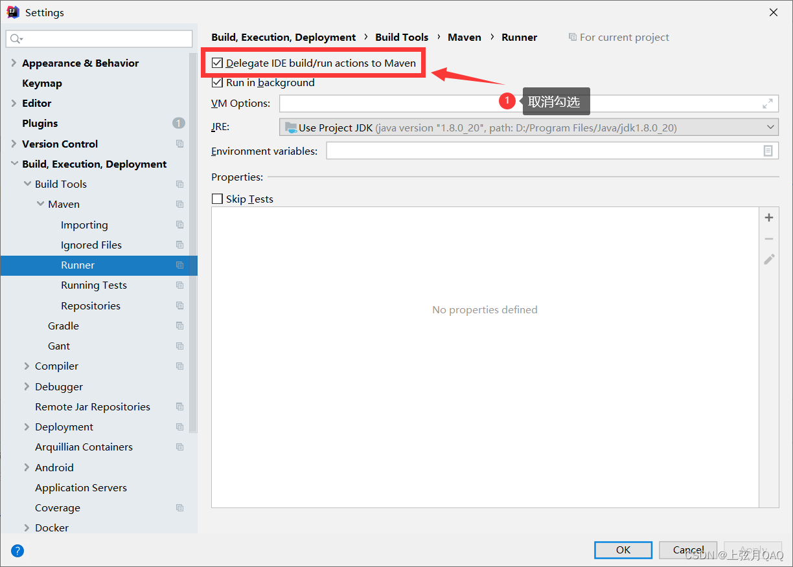Expand Appearance & Behavior section
The width and height of the screenshot is (793, 567).
pos(14,63)
